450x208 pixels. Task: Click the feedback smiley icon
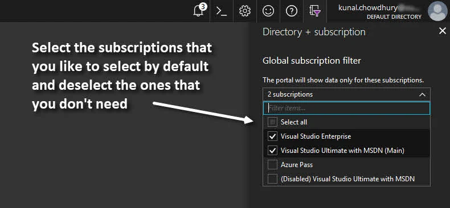coord(268,11)
